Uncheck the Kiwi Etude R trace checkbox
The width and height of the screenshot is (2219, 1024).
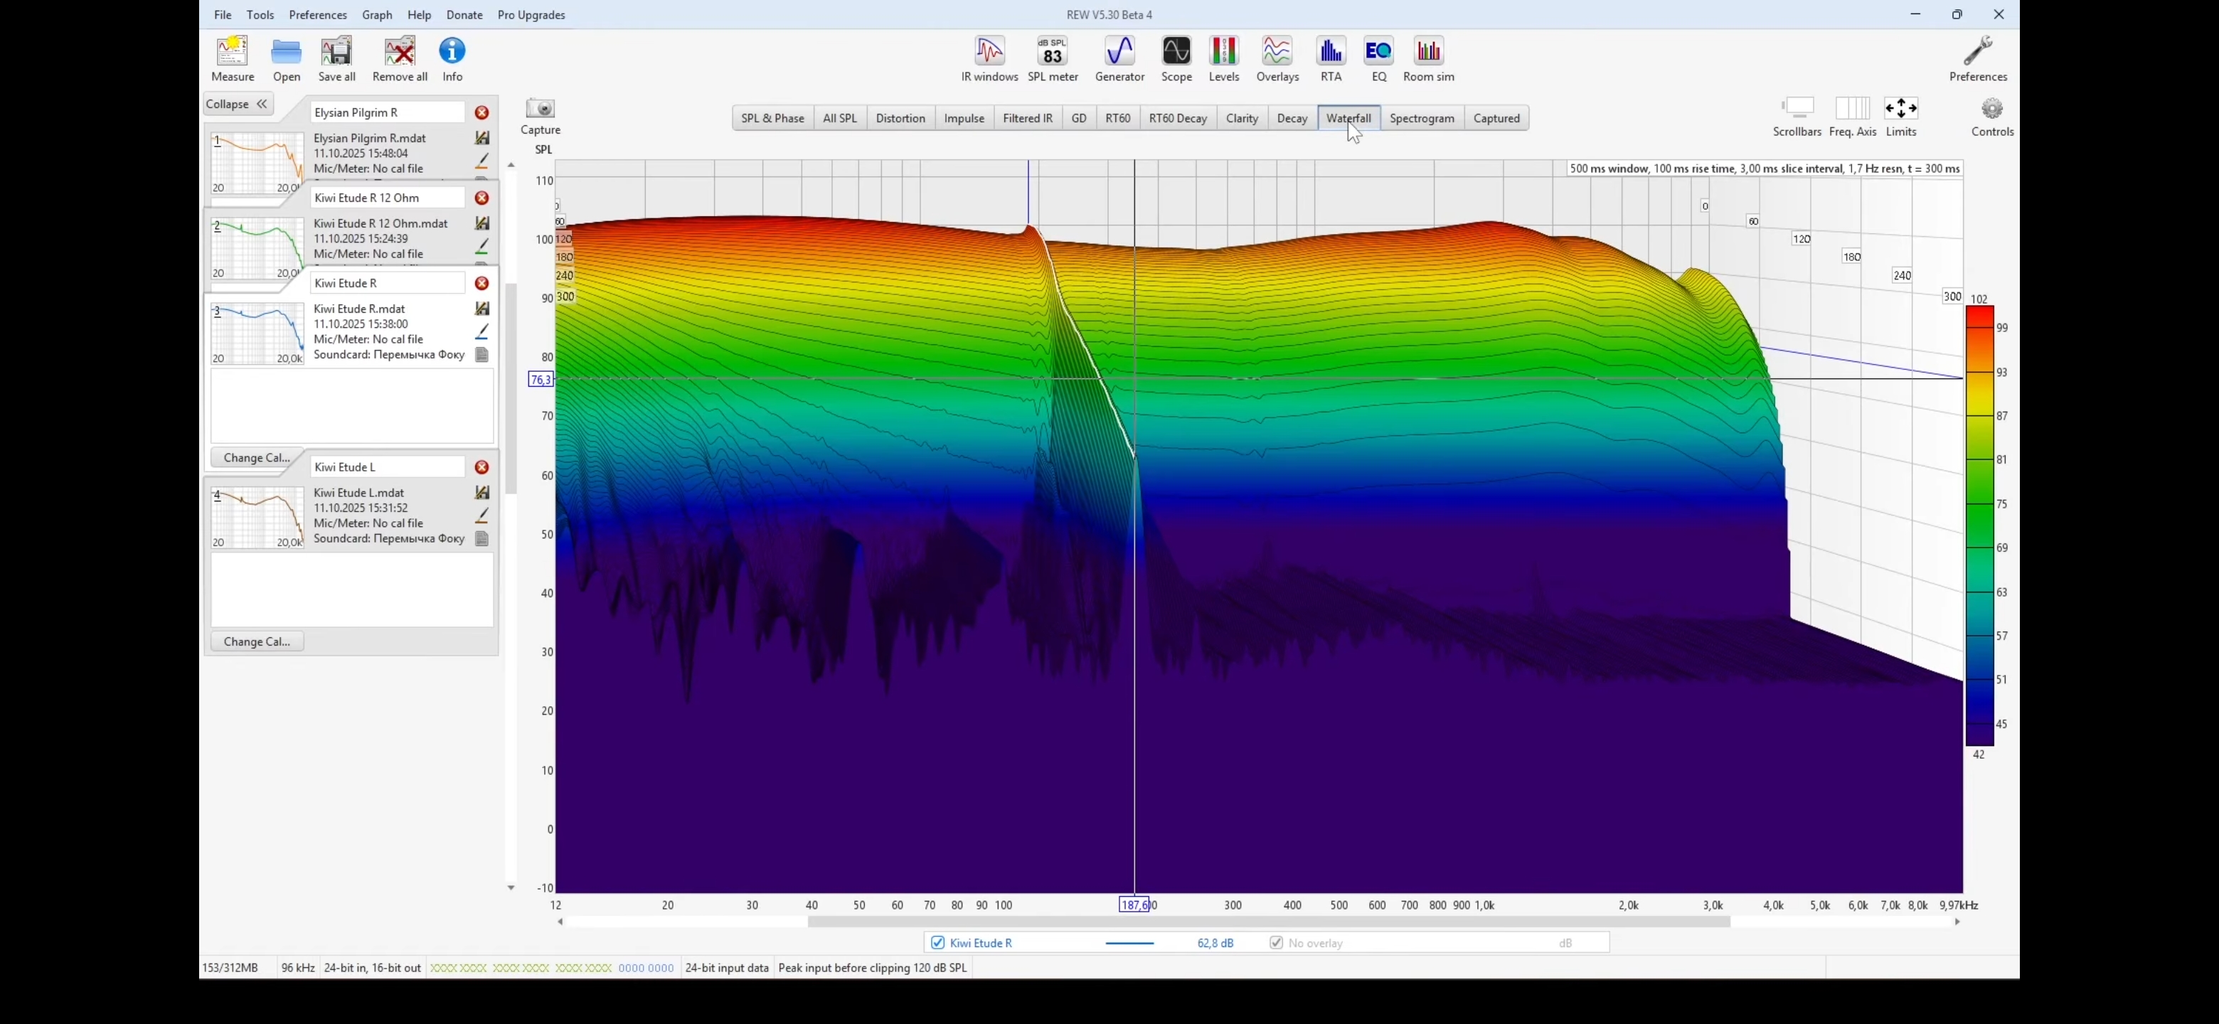(937, 942)
